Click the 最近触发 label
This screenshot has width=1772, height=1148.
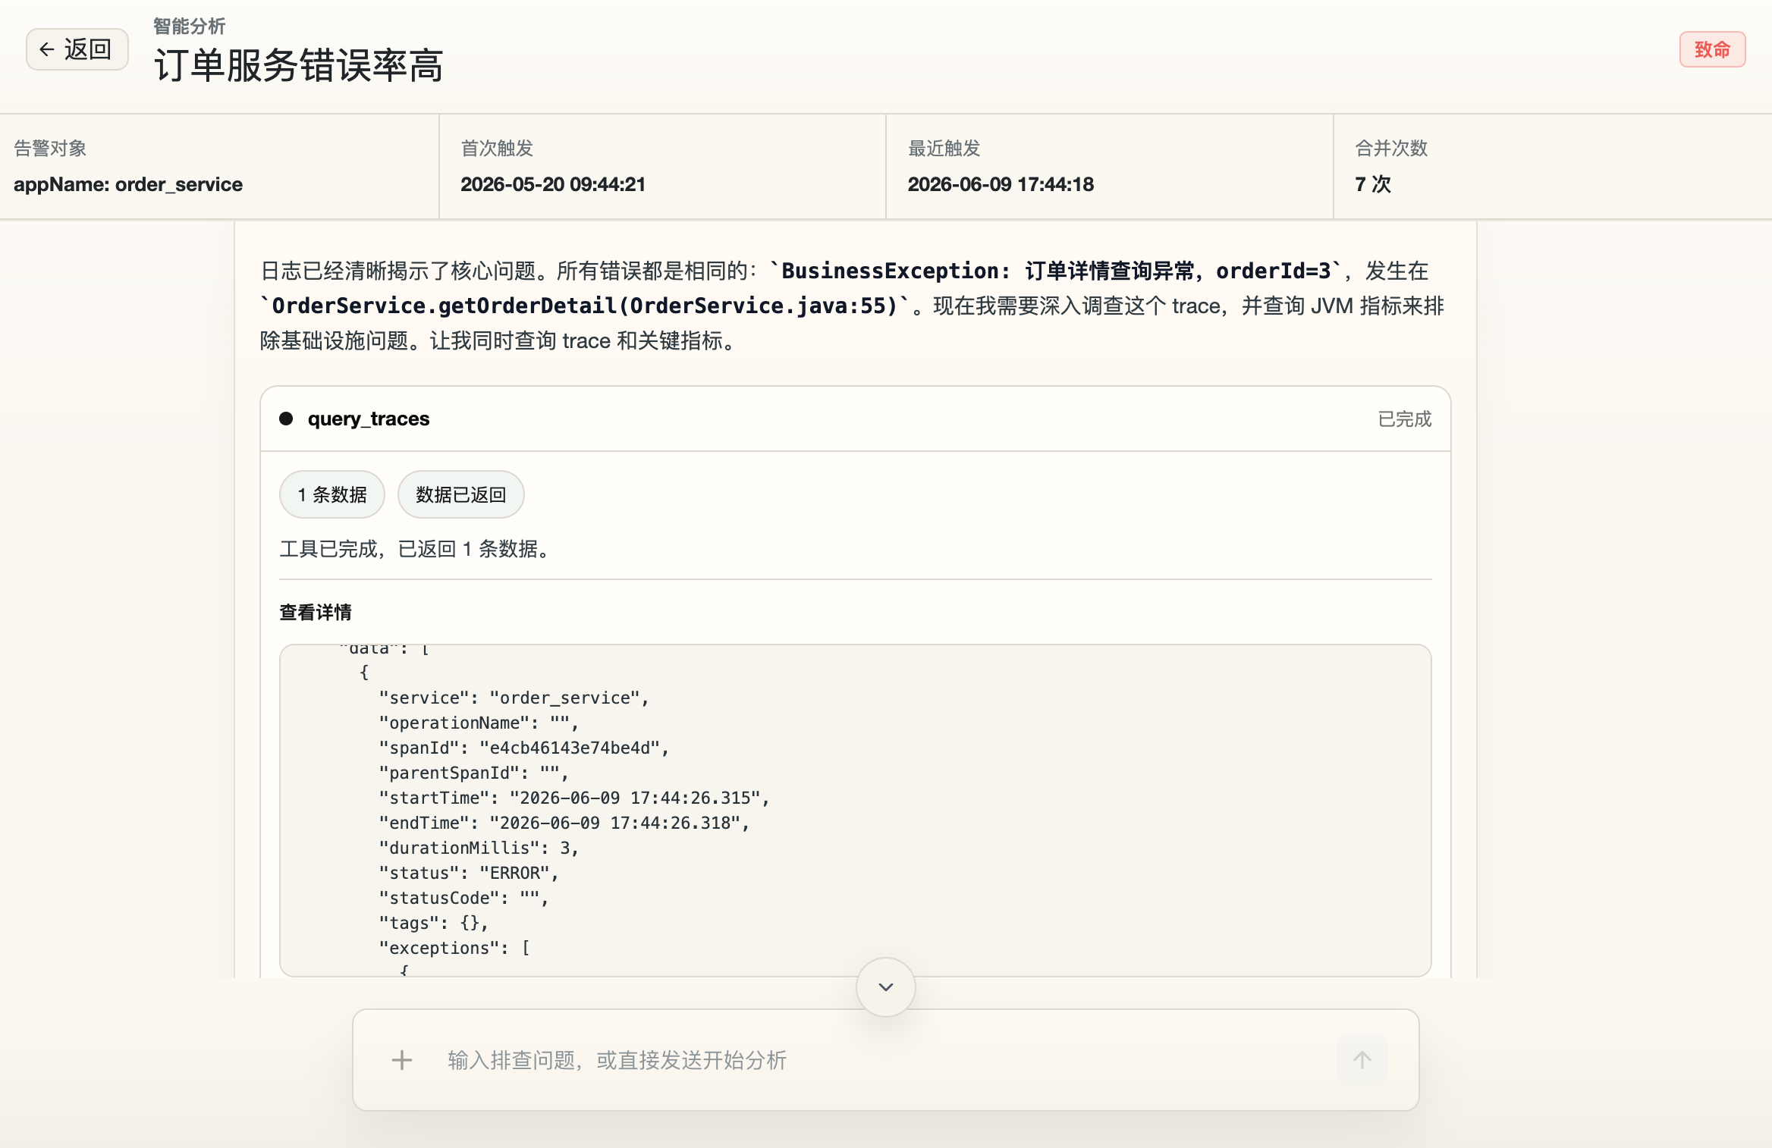point(944,148)
